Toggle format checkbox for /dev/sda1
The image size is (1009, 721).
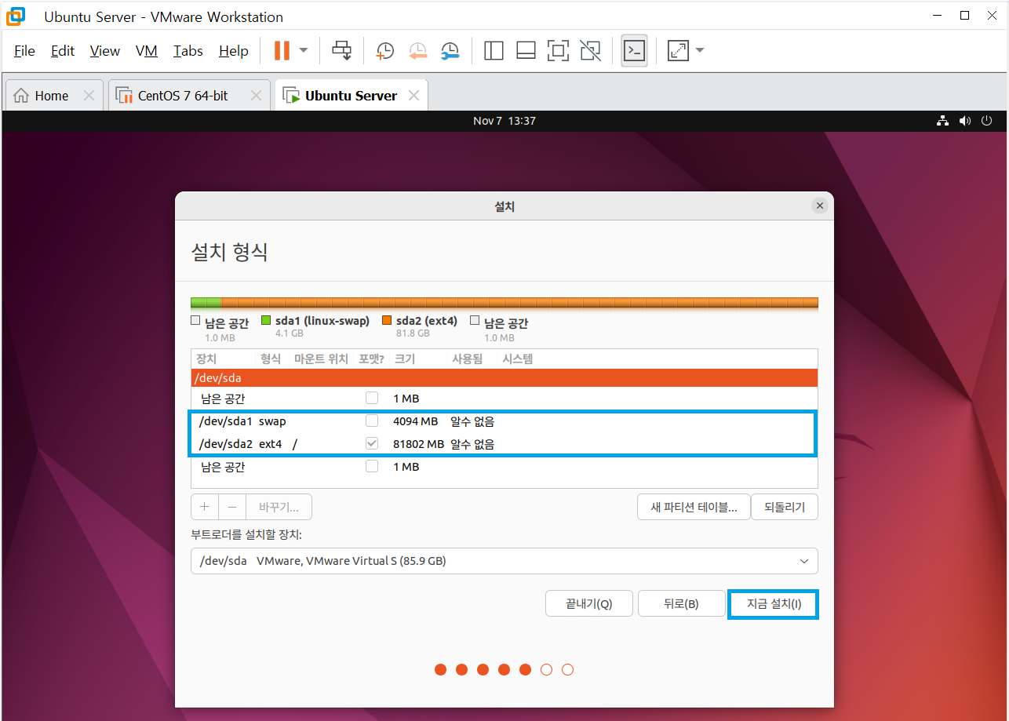tap(372, 421)
